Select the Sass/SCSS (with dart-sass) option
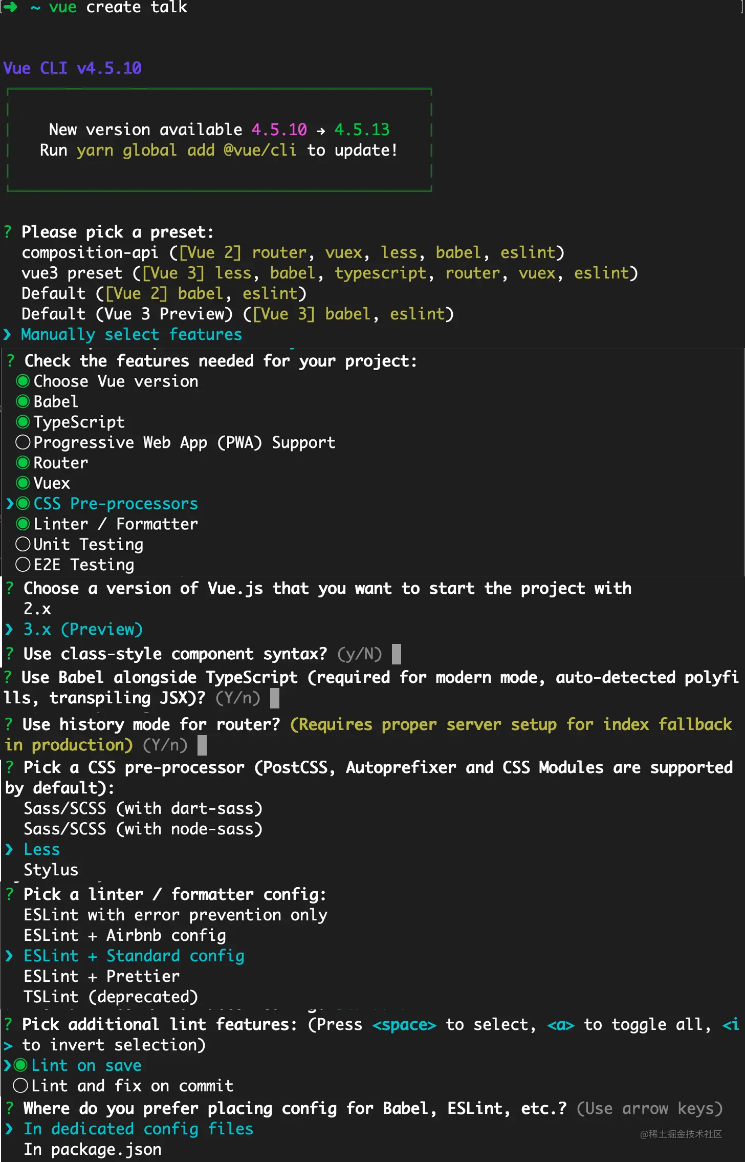745x1162 pixels. 143,808
